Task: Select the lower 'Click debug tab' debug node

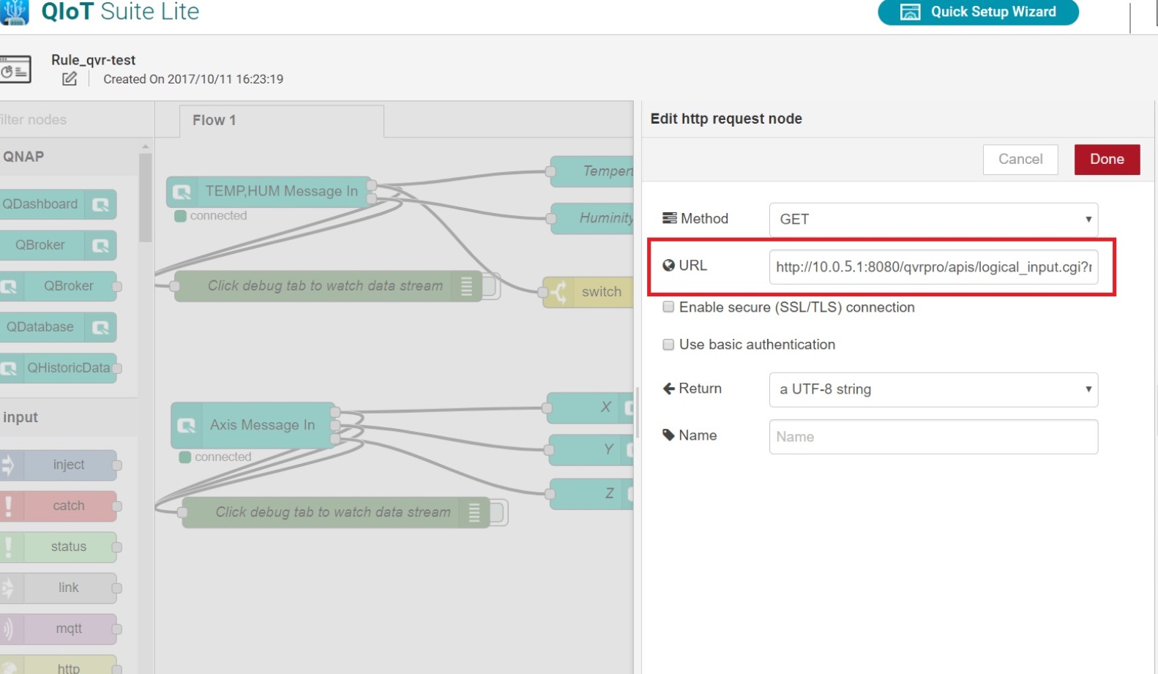Action: 335,512
